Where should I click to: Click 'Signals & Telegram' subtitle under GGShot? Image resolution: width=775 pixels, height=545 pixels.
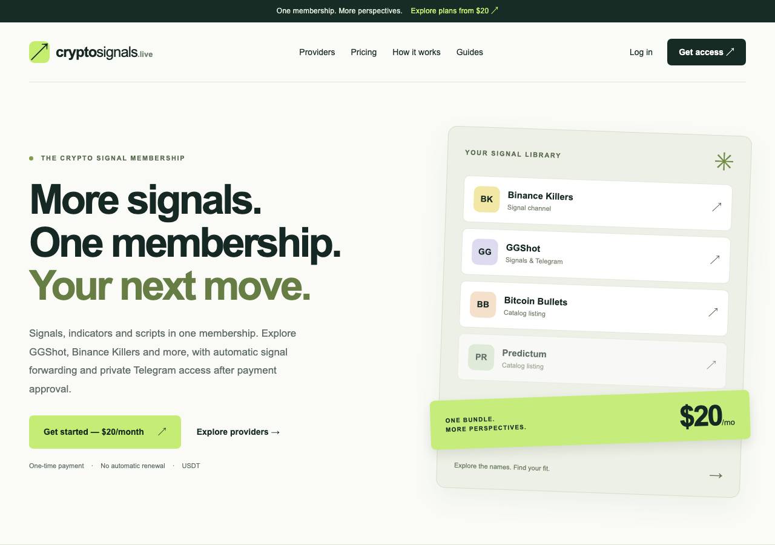click(x=534, y=260)
